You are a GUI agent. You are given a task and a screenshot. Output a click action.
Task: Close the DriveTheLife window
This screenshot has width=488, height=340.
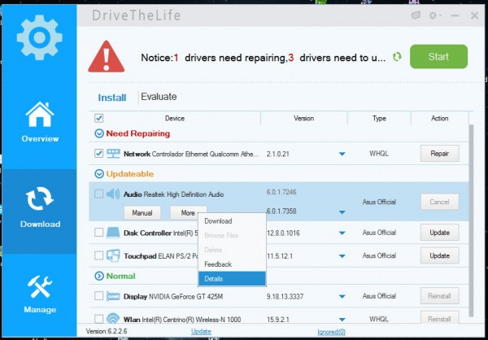point(474,15)
